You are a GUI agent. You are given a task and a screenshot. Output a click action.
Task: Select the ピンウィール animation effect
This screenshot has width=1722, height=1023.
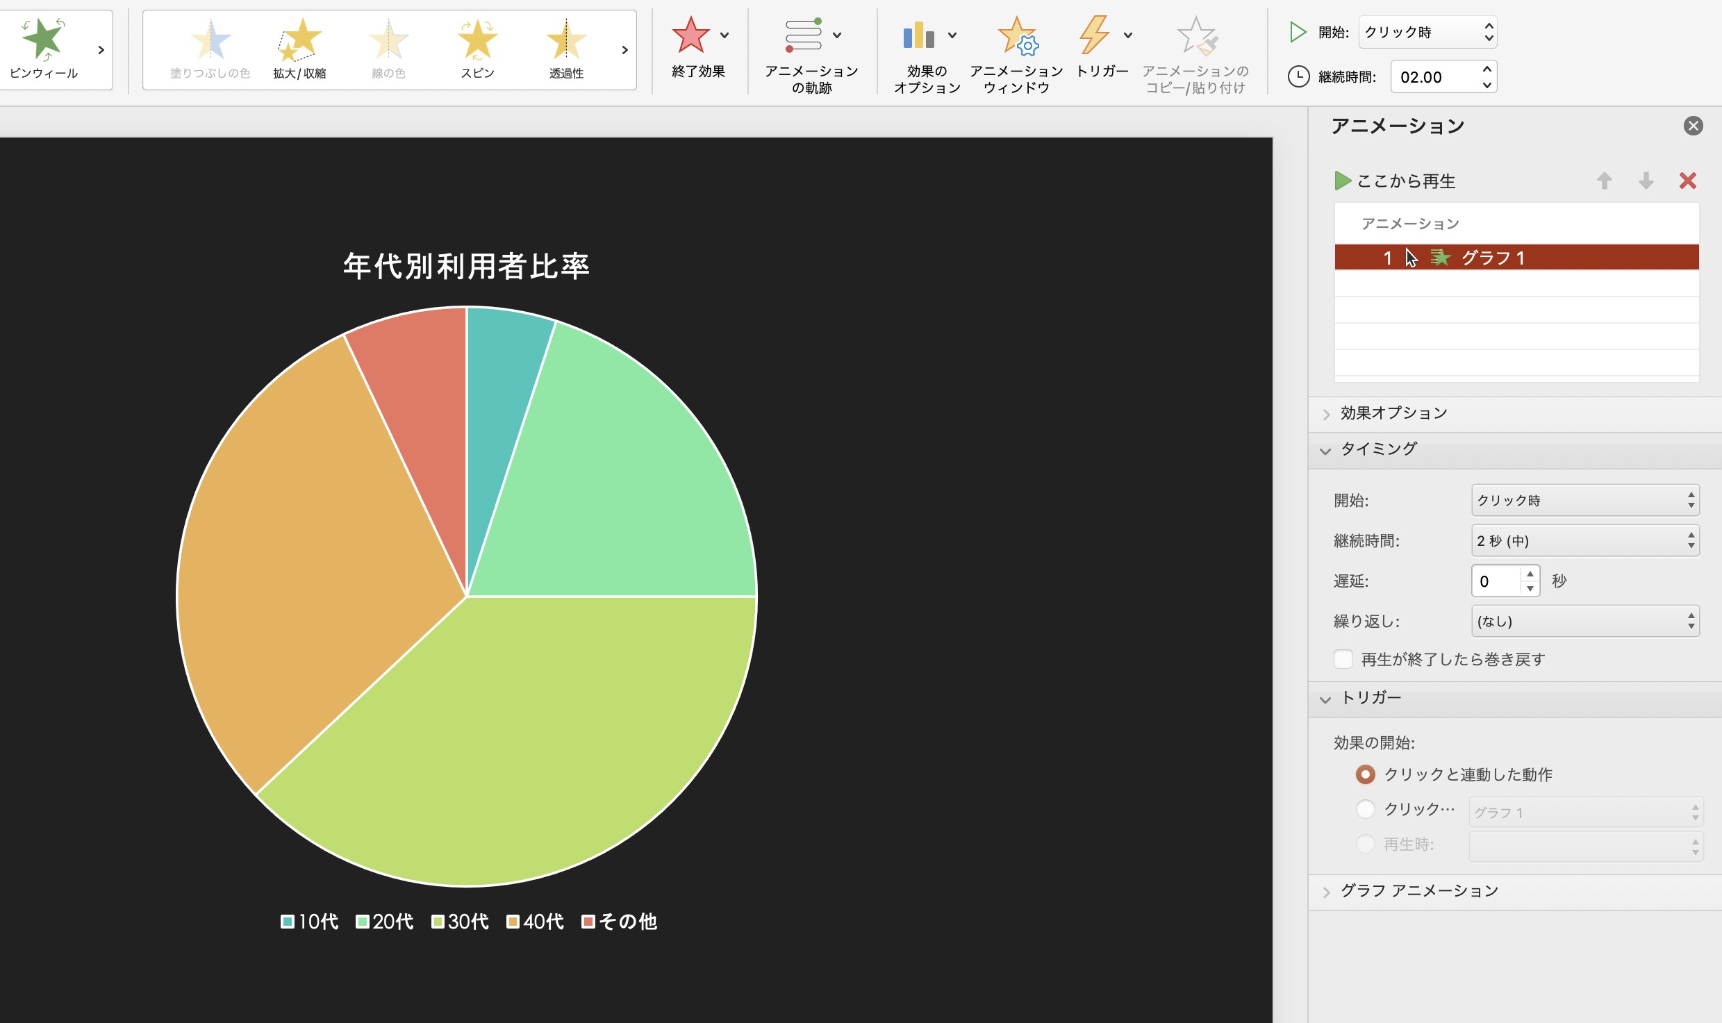44,49
